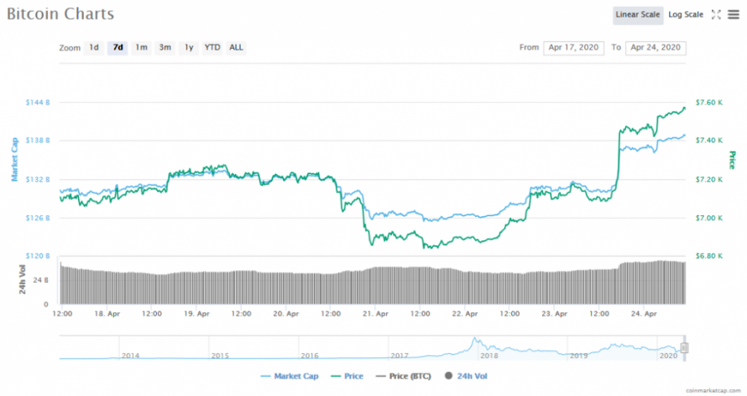Toggle 24h Vol series in legend
The height and width of the screenshot is (396, 747).
pyautogui.click(x=466, y=376)
